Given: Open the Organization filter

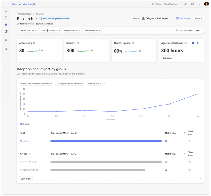Looking at the screenshot, I should click(72, 30).
